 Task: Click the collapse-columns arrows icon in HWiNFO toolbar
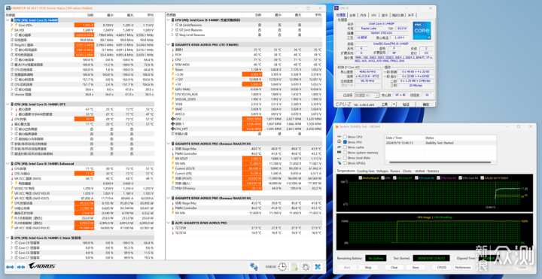coord(21,267)
